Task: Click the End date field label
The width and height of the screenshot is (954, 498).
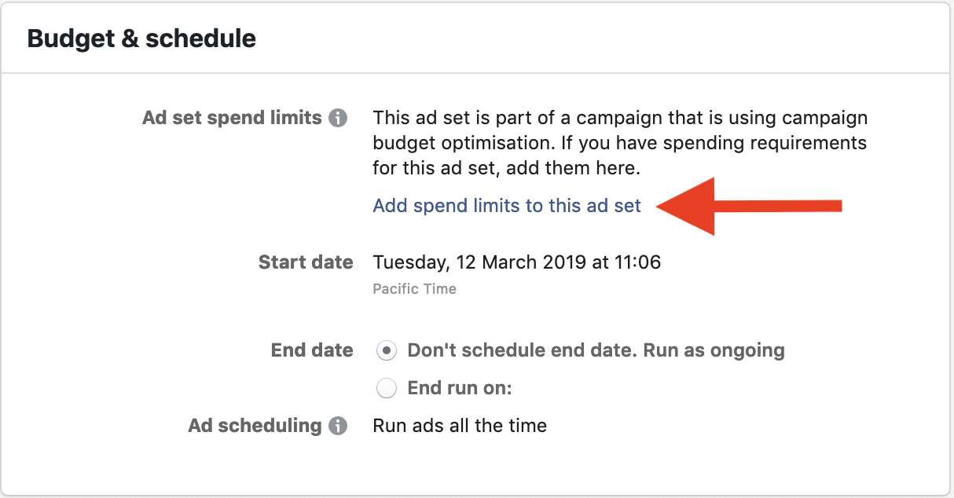Action: (x=312, y=350)
